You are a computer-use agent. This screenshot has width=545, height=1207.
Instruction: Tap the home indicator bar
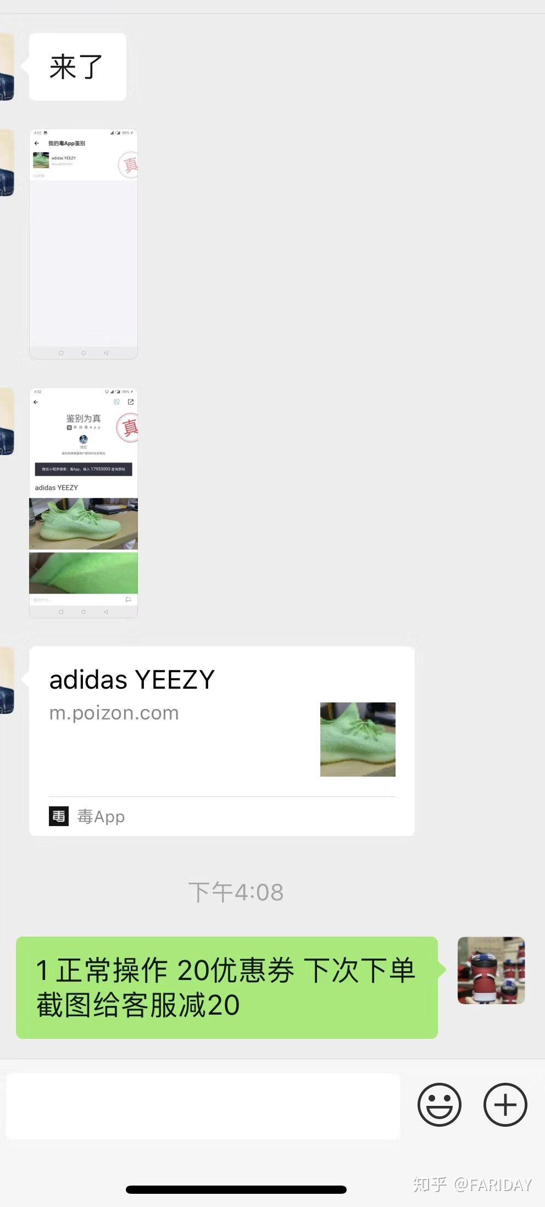point(236,1189)
